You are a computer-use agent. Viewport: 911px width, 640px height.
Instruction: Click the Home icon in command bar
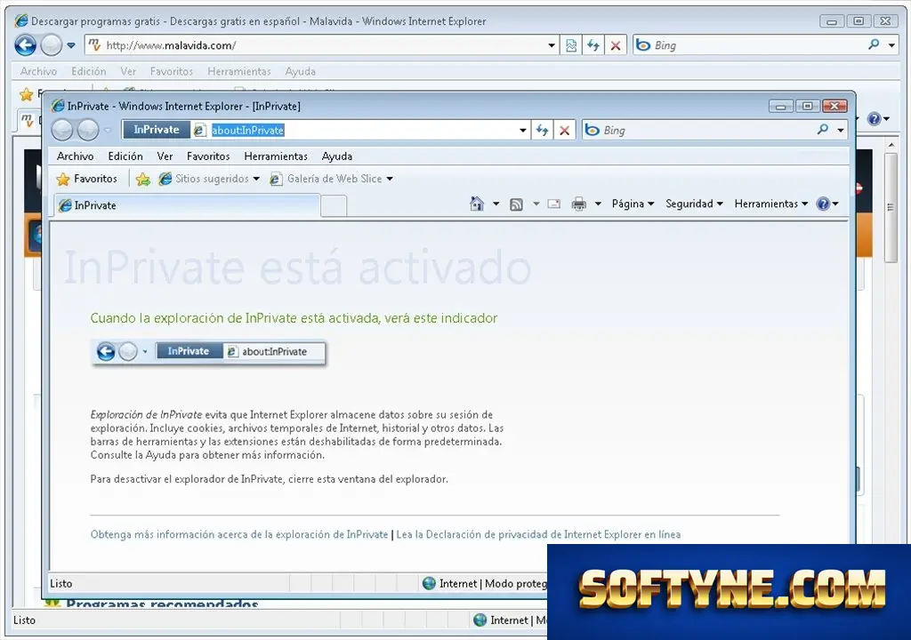click(x=477, y=204)
